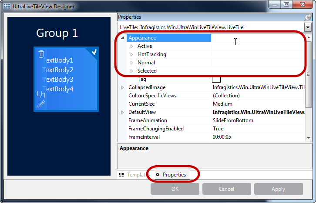This screenshot has height=203, width=316.
Task: Toggle the tile's selection checkmark
Action: point(94,52)
